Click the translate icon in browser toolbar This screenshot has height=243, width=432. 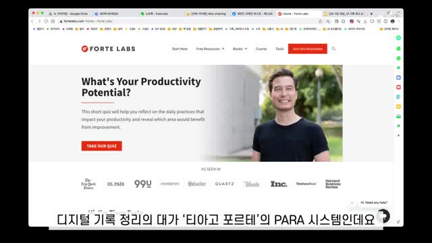tap(358, 21)
